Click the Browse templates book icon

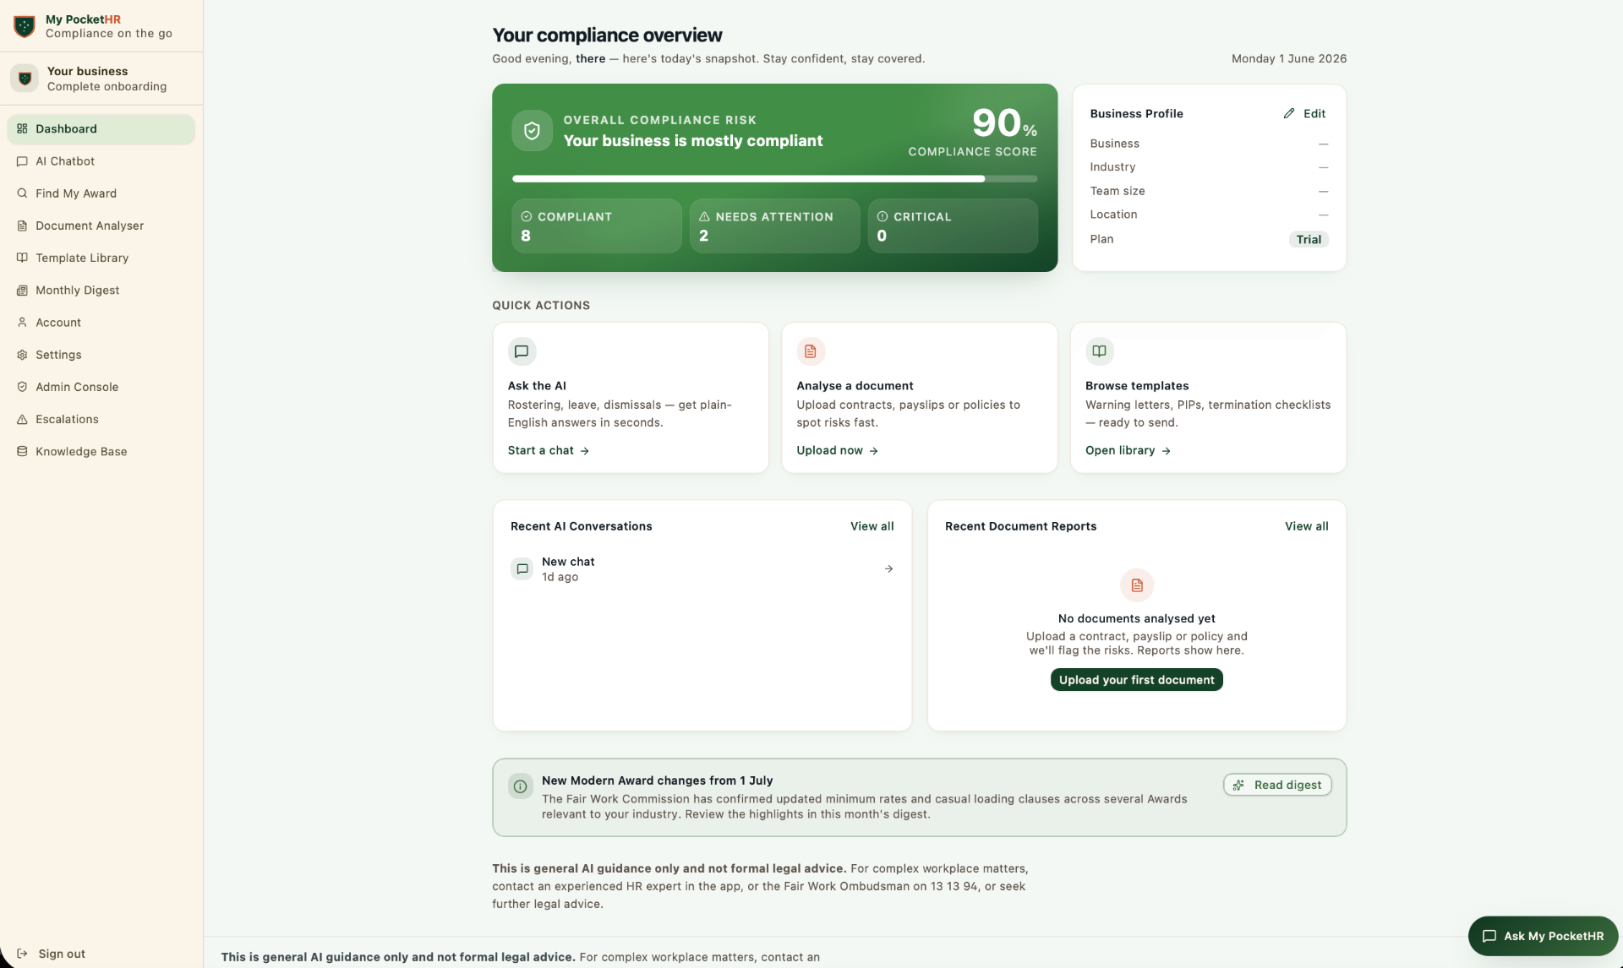pos(1099,351)
